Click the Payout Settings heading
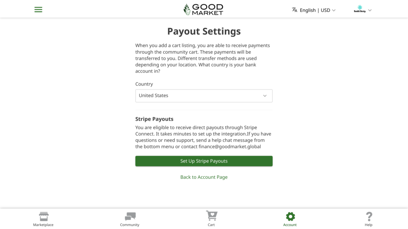Screen dimensions: 408x229 pyautogui.click(x=204, y=31)
